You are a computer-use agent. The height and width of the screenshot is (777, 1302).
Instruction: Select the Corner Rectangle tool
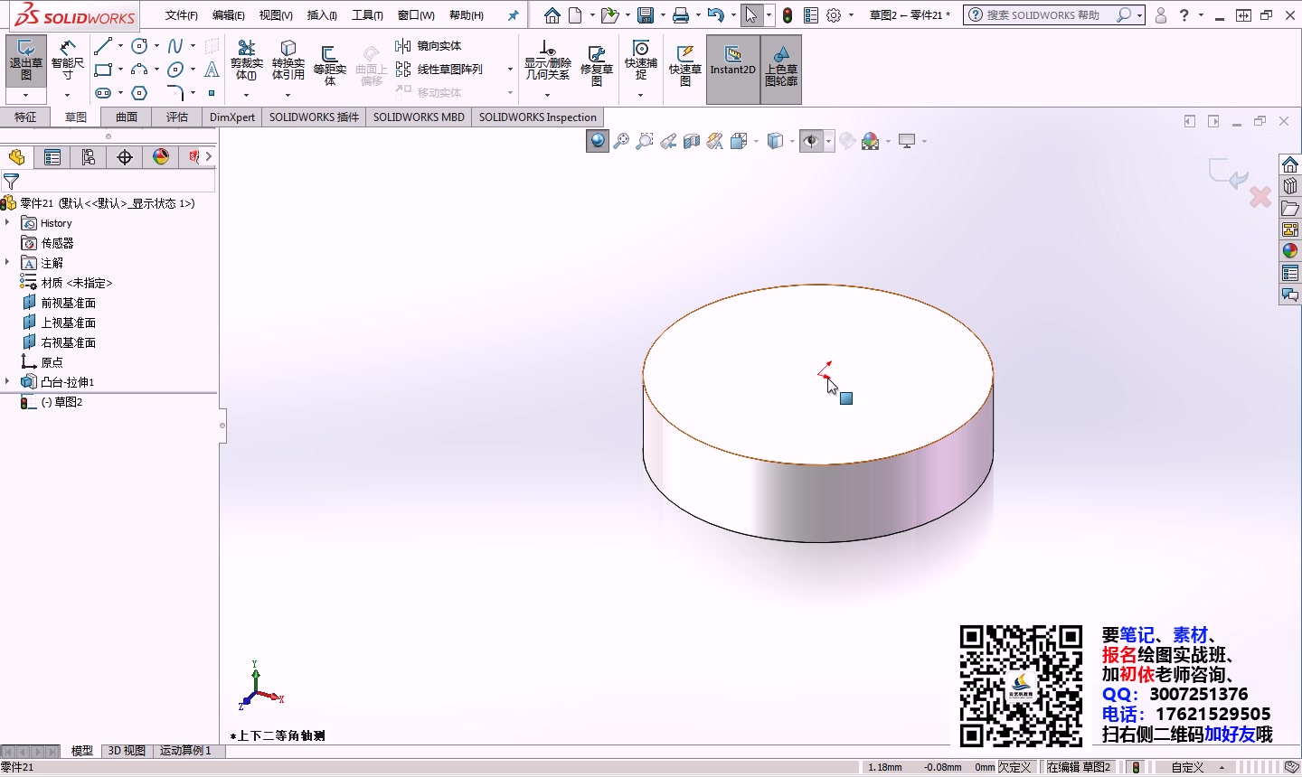(103, 70)
